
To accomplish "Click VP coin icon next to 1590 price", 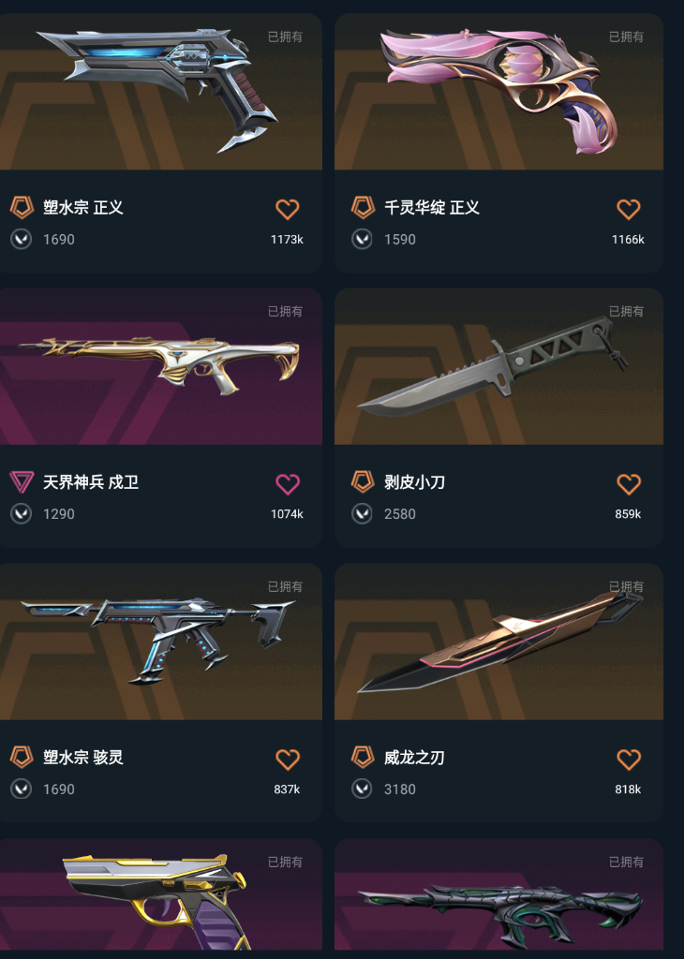I will point(363,239).
